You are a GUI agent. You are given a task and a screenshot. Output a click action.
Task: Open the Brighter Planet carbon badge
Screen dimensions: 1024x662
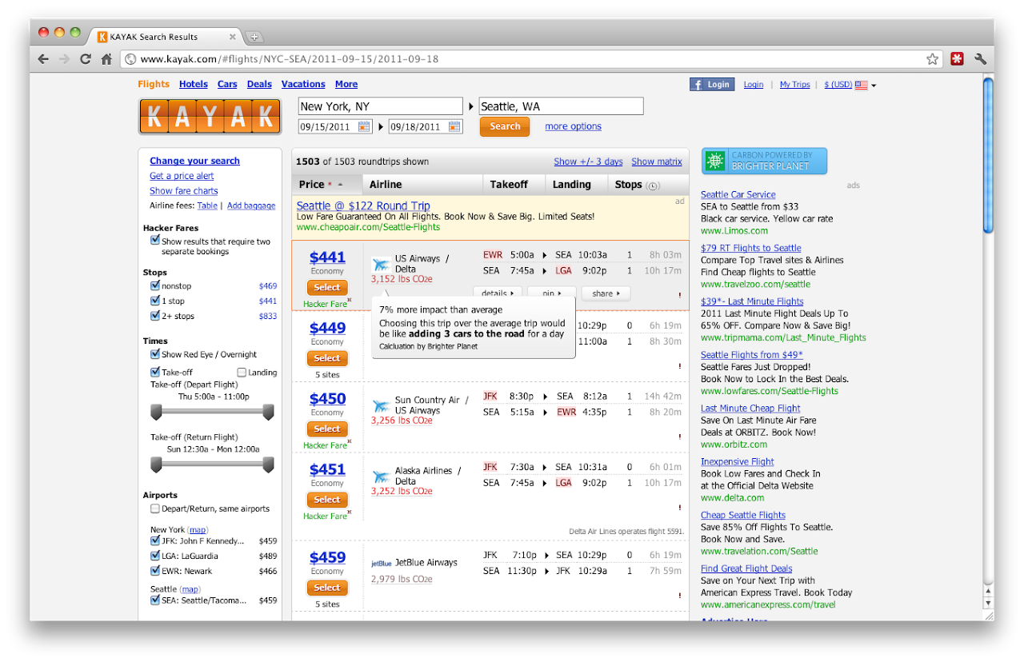click(765, 161)
